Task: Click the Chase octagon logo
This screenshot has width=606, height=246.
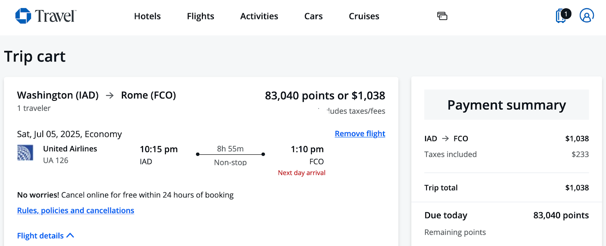Action: click(x=23, y=16)
